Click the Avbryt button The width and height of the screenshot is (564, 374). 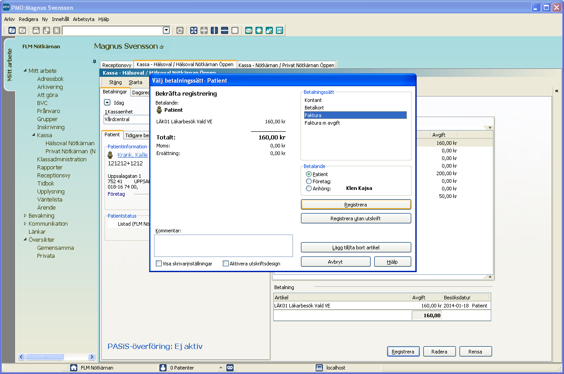pyautogui.click(x=335, y=262)
